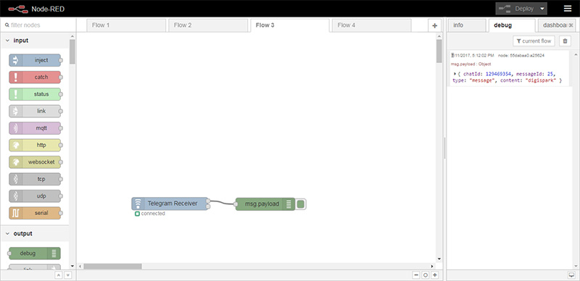Open the debug sidebar tab
Screen dimensions: 580x281
pyautogui.click(x=512, y=25)
